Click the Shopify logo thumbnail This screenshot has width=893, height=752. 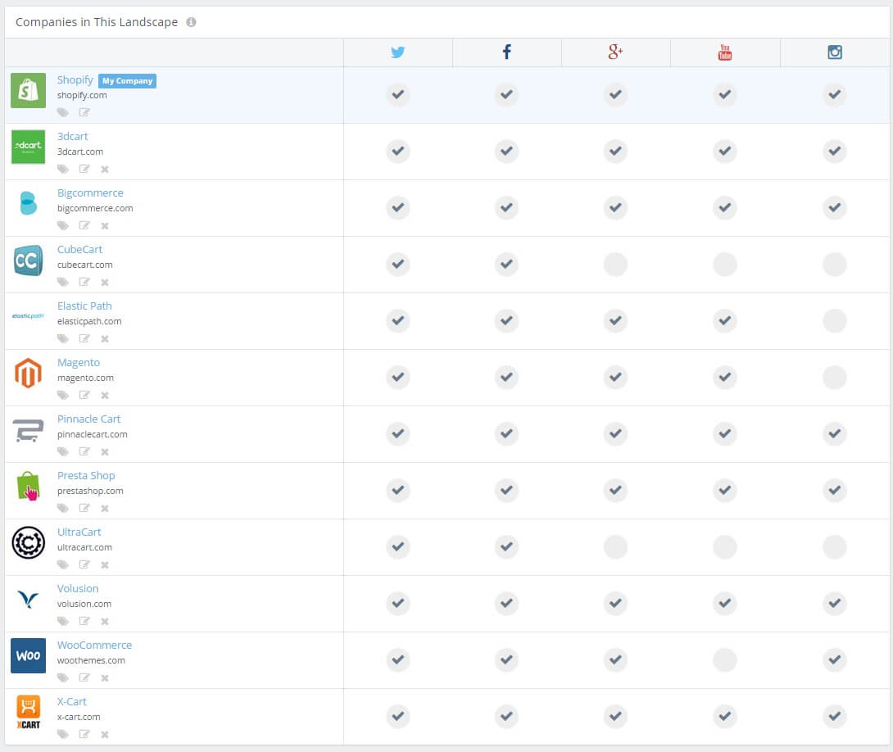click(x=28, y=90)
